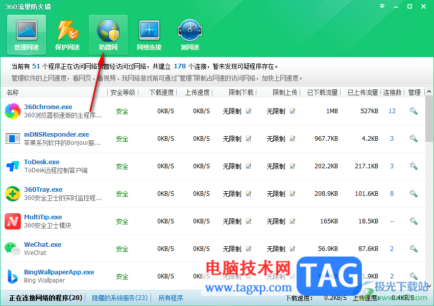434x306 pixels.
Task: Edit download limit for MultiTip.exe
Action: 249,221
